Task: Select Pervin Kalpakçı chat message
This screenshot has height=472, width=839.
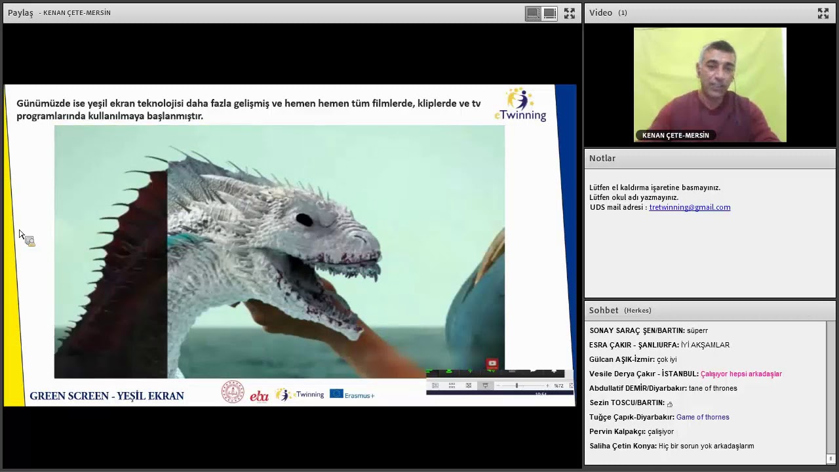Action: 631,431
